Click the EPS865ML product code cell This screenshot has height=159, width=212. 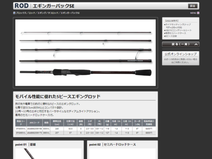tap(21, 133)
